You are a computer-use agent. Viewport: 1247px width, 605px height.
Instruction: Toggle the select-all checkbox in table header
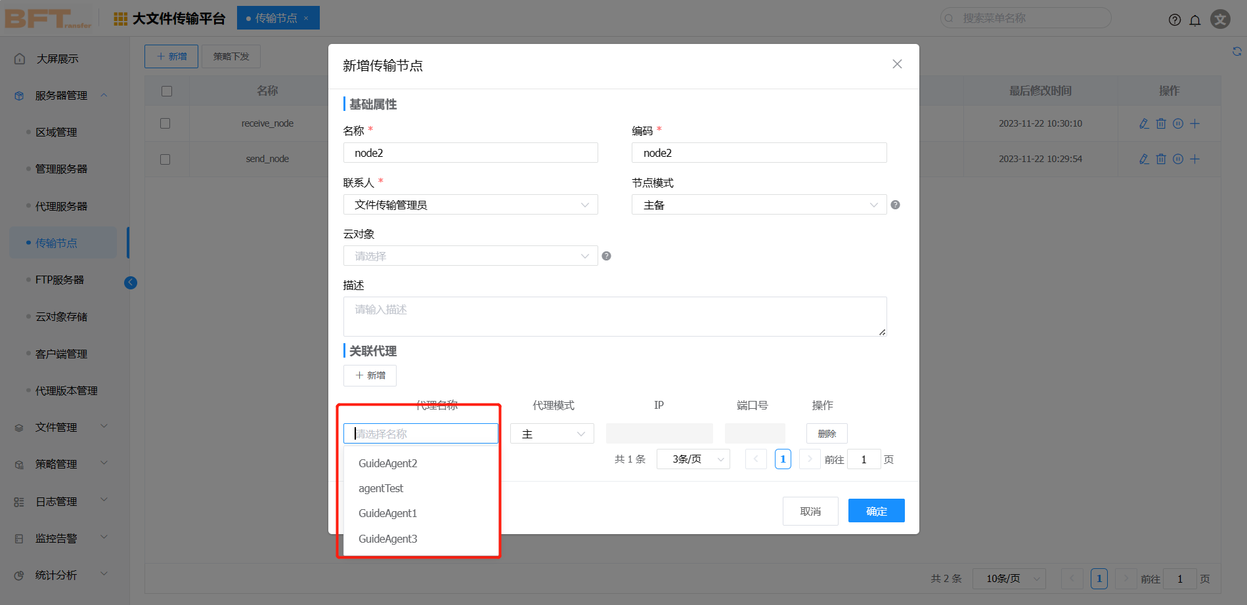pos(167,91)
